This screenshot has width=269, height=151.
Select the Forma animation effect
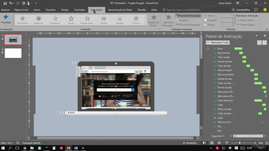coord(136,20)
